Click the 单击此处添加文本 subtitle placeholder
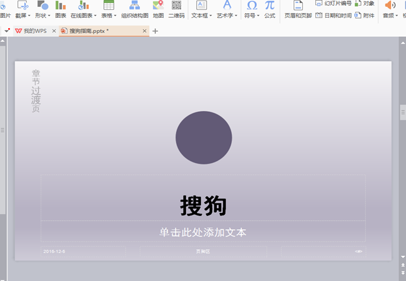The width and height of the screenshot is (406, 281). click(203, 232)
